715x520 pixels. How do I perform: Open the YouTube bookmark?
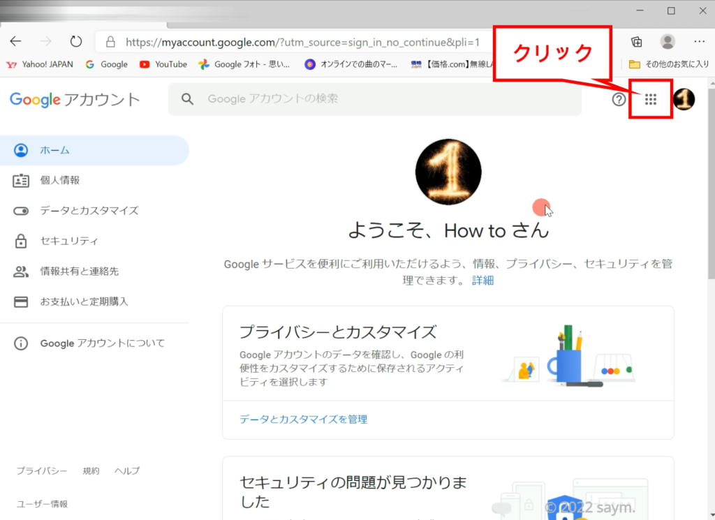[163, 64]
